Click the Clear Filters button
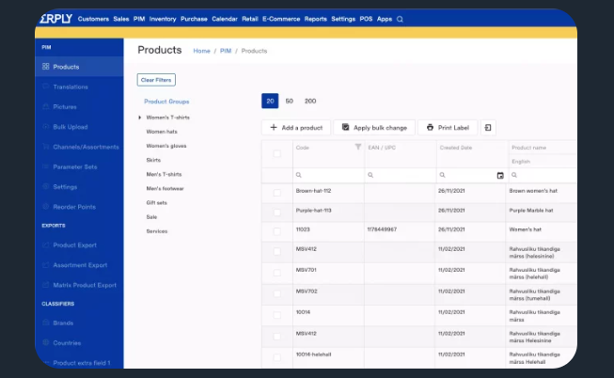Screen dimensions: 614x378 (x=156, y=80)
